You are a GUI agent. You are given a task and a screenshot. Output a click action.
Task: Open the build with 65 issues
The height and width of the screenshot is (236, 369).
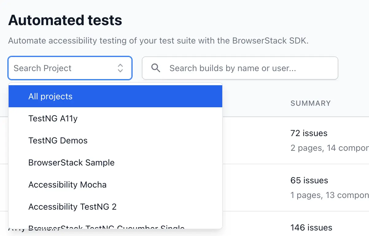[x=309, y=181]
